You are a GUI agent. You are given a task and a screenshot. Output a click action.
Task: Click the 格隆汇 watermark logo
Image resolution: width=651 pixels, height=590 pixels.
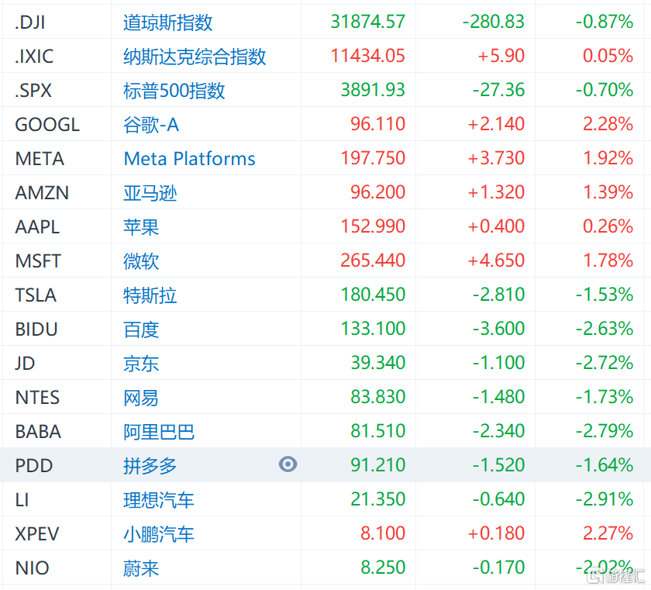click(x=615, y=579)
